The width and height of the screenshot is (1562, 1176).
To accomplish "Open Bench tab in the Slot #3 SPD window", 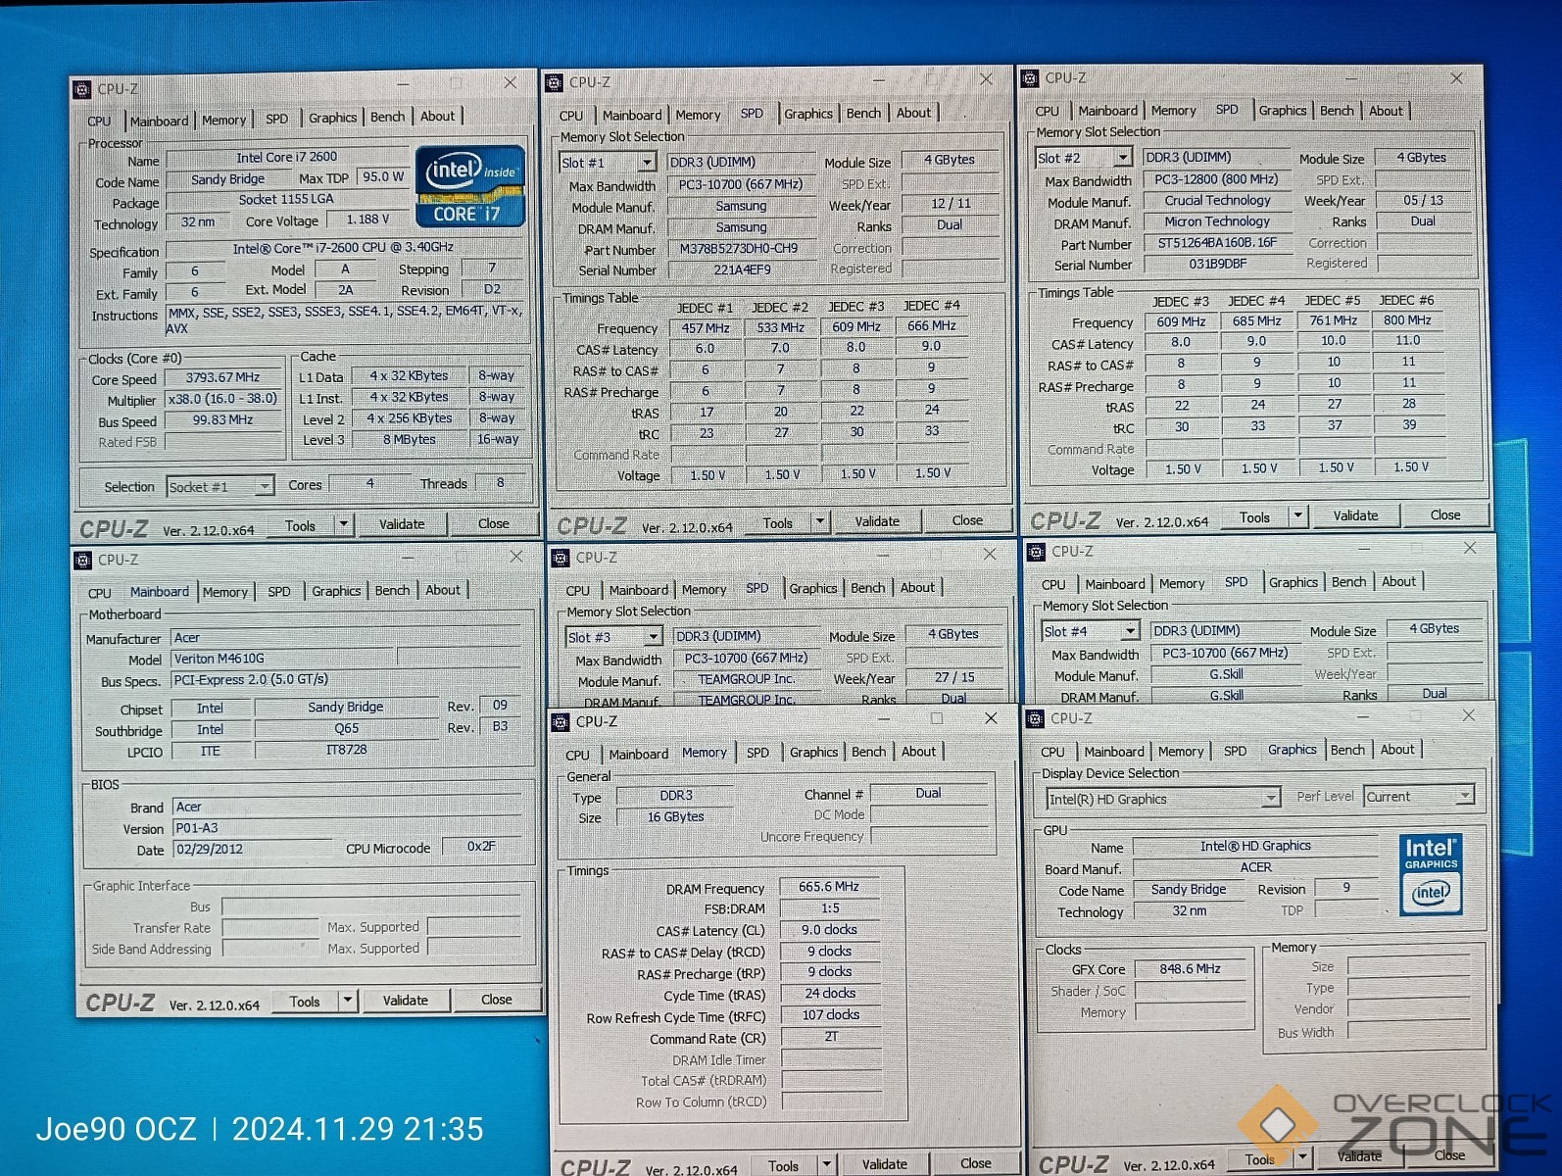I will coord(868,588).
